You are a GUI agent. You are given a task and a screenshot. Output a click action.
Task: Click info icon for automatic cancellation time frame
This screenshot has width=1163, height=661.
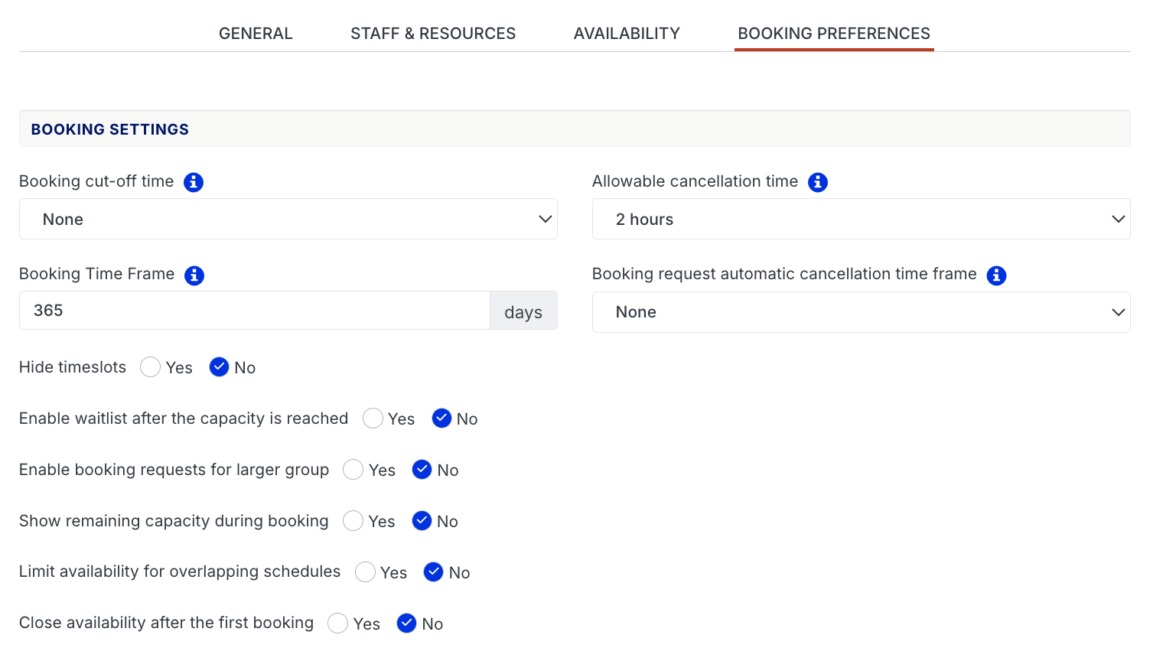coord(996,275)
